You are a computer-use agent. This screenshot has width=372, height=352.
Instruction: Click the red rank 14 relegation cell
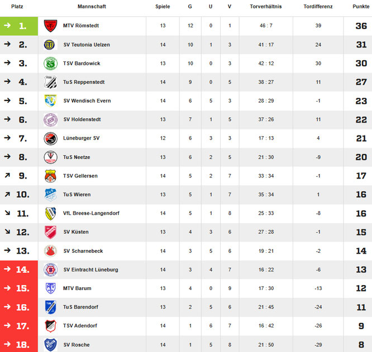tap(19, 269)
